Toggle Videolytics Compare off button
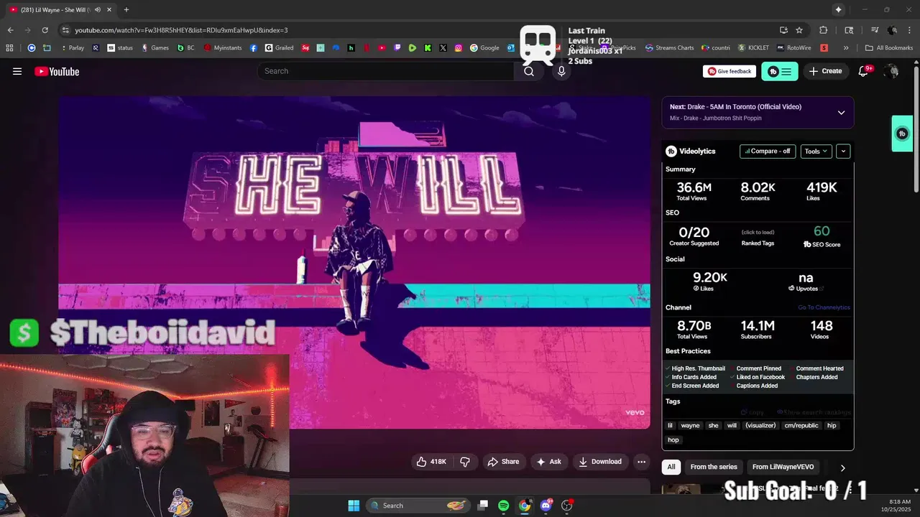The width and height of the screenshot is (920, 517). 768,152
